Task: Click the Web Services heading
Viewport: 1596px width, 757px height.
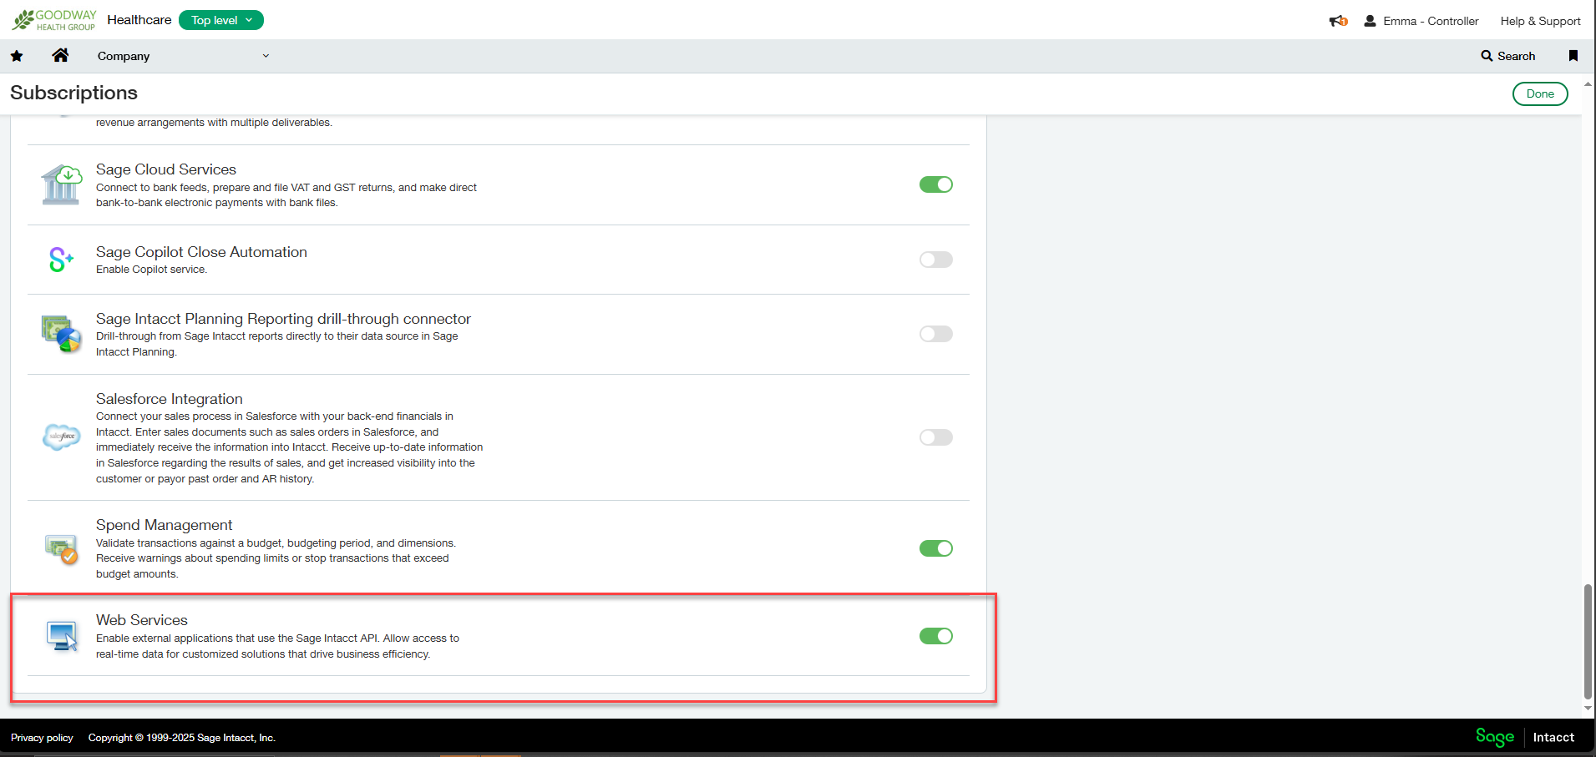Action: click(x=142, y=620)
